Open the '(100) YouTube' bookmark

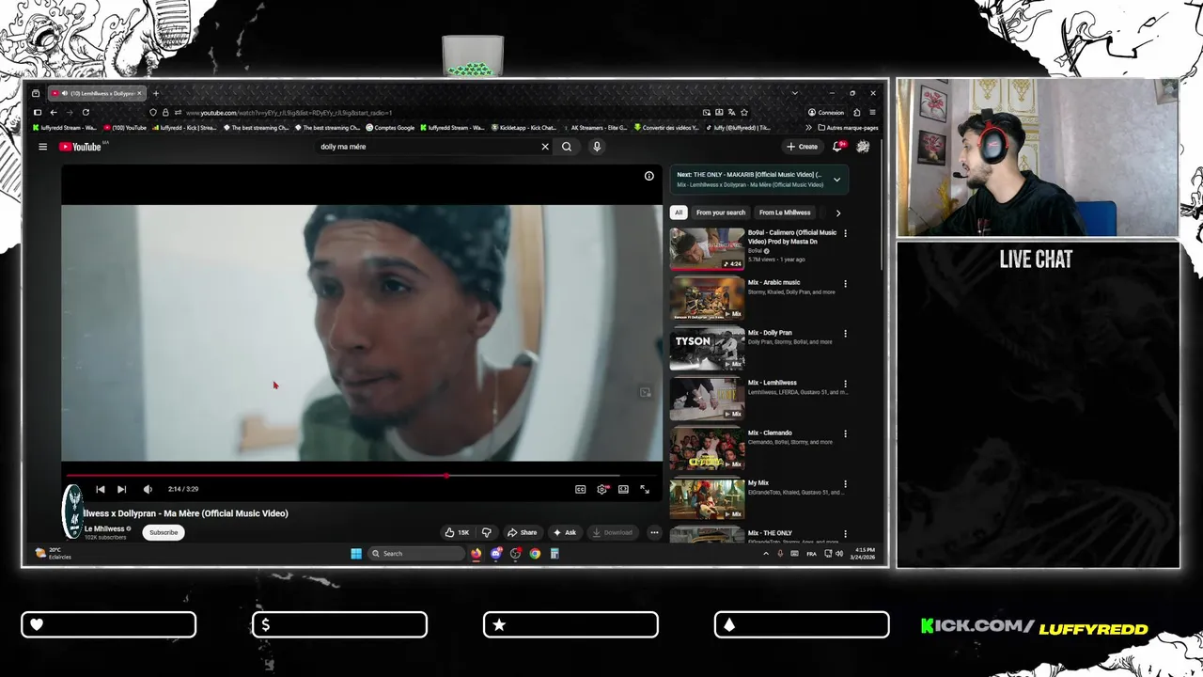click(x=125, y=128)
